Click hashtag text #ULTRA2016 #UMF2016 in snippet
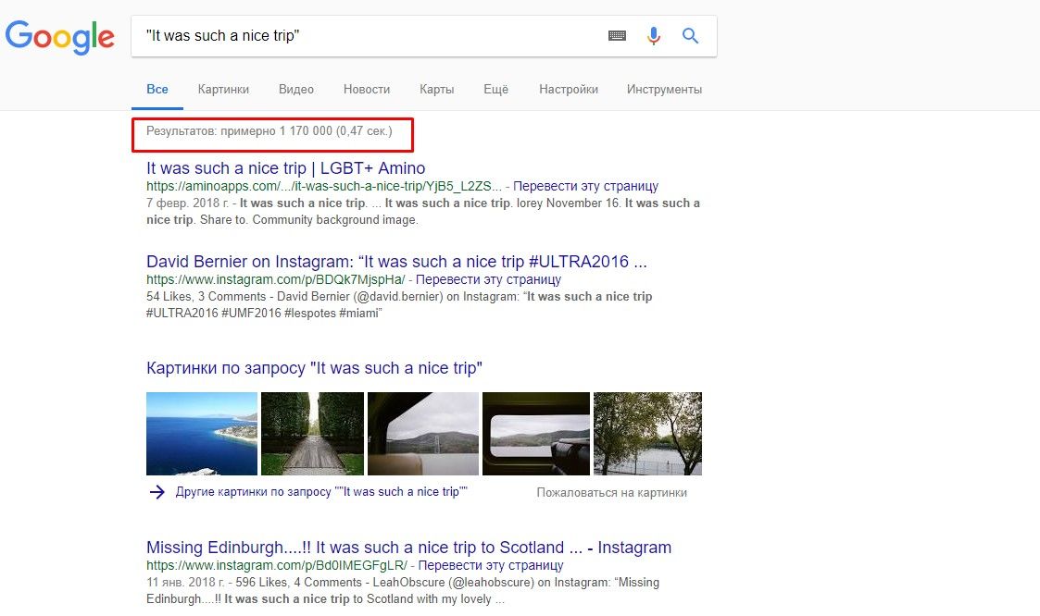 (214, 314)
